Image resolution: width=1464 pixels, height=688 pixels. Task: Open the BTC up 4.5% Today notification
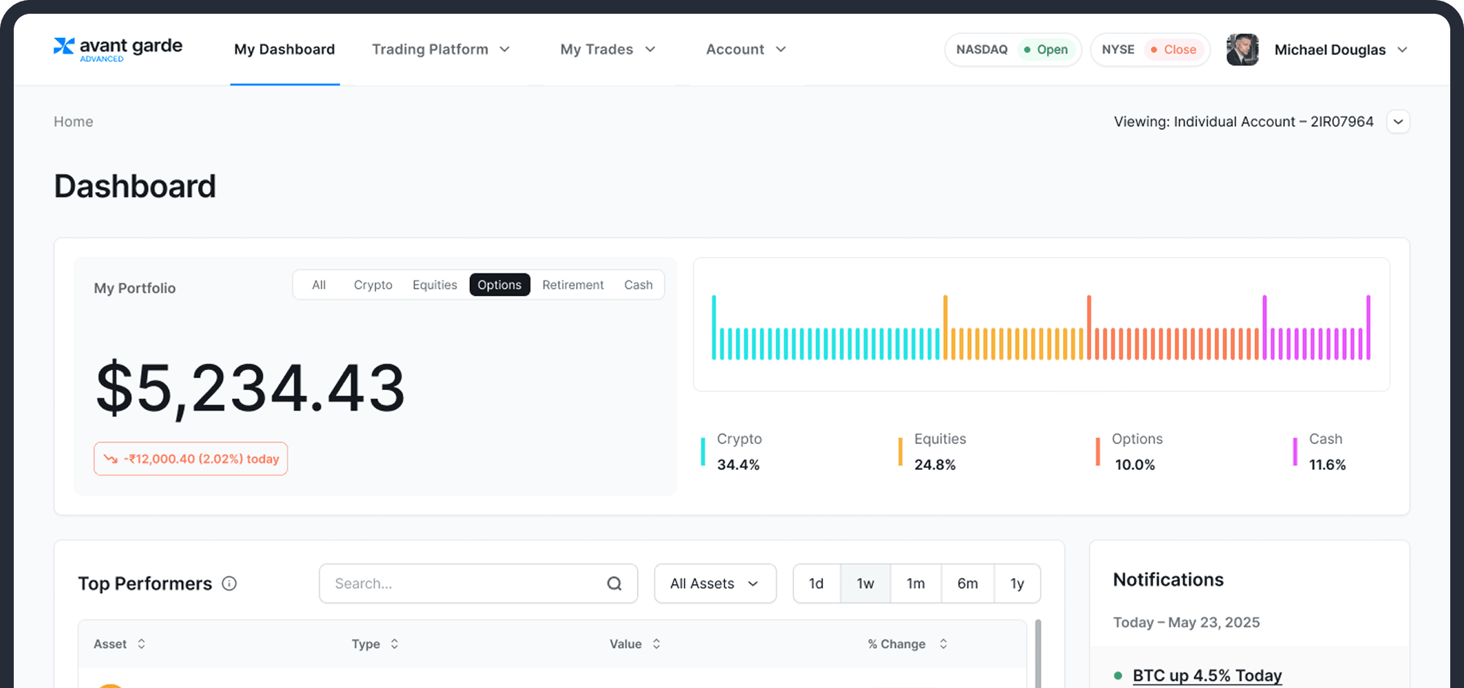(1206, 675)
